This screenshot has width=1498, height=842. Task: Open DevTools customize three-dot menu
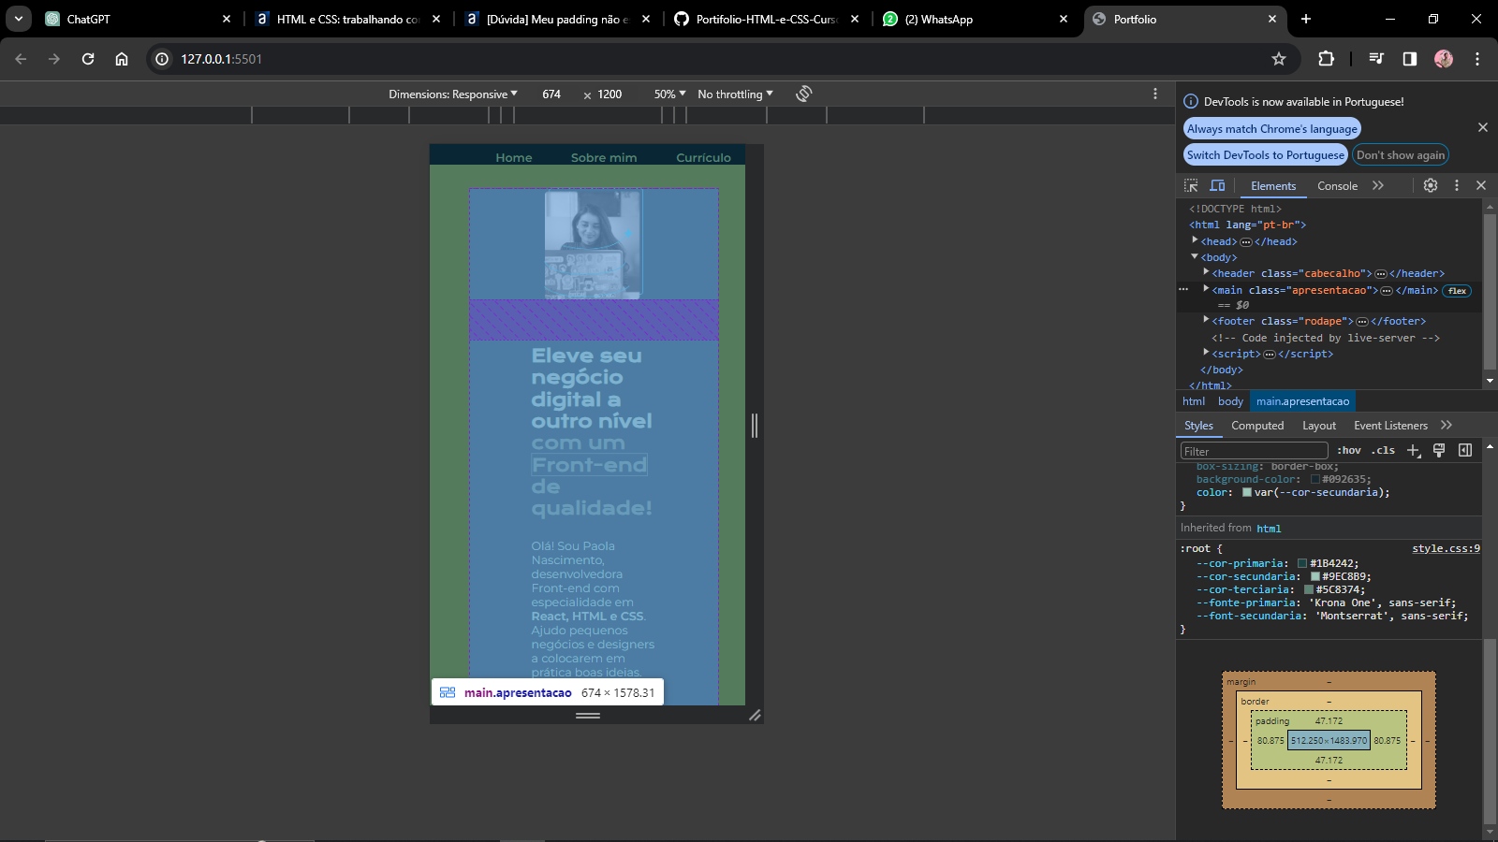coord(1456,185)
